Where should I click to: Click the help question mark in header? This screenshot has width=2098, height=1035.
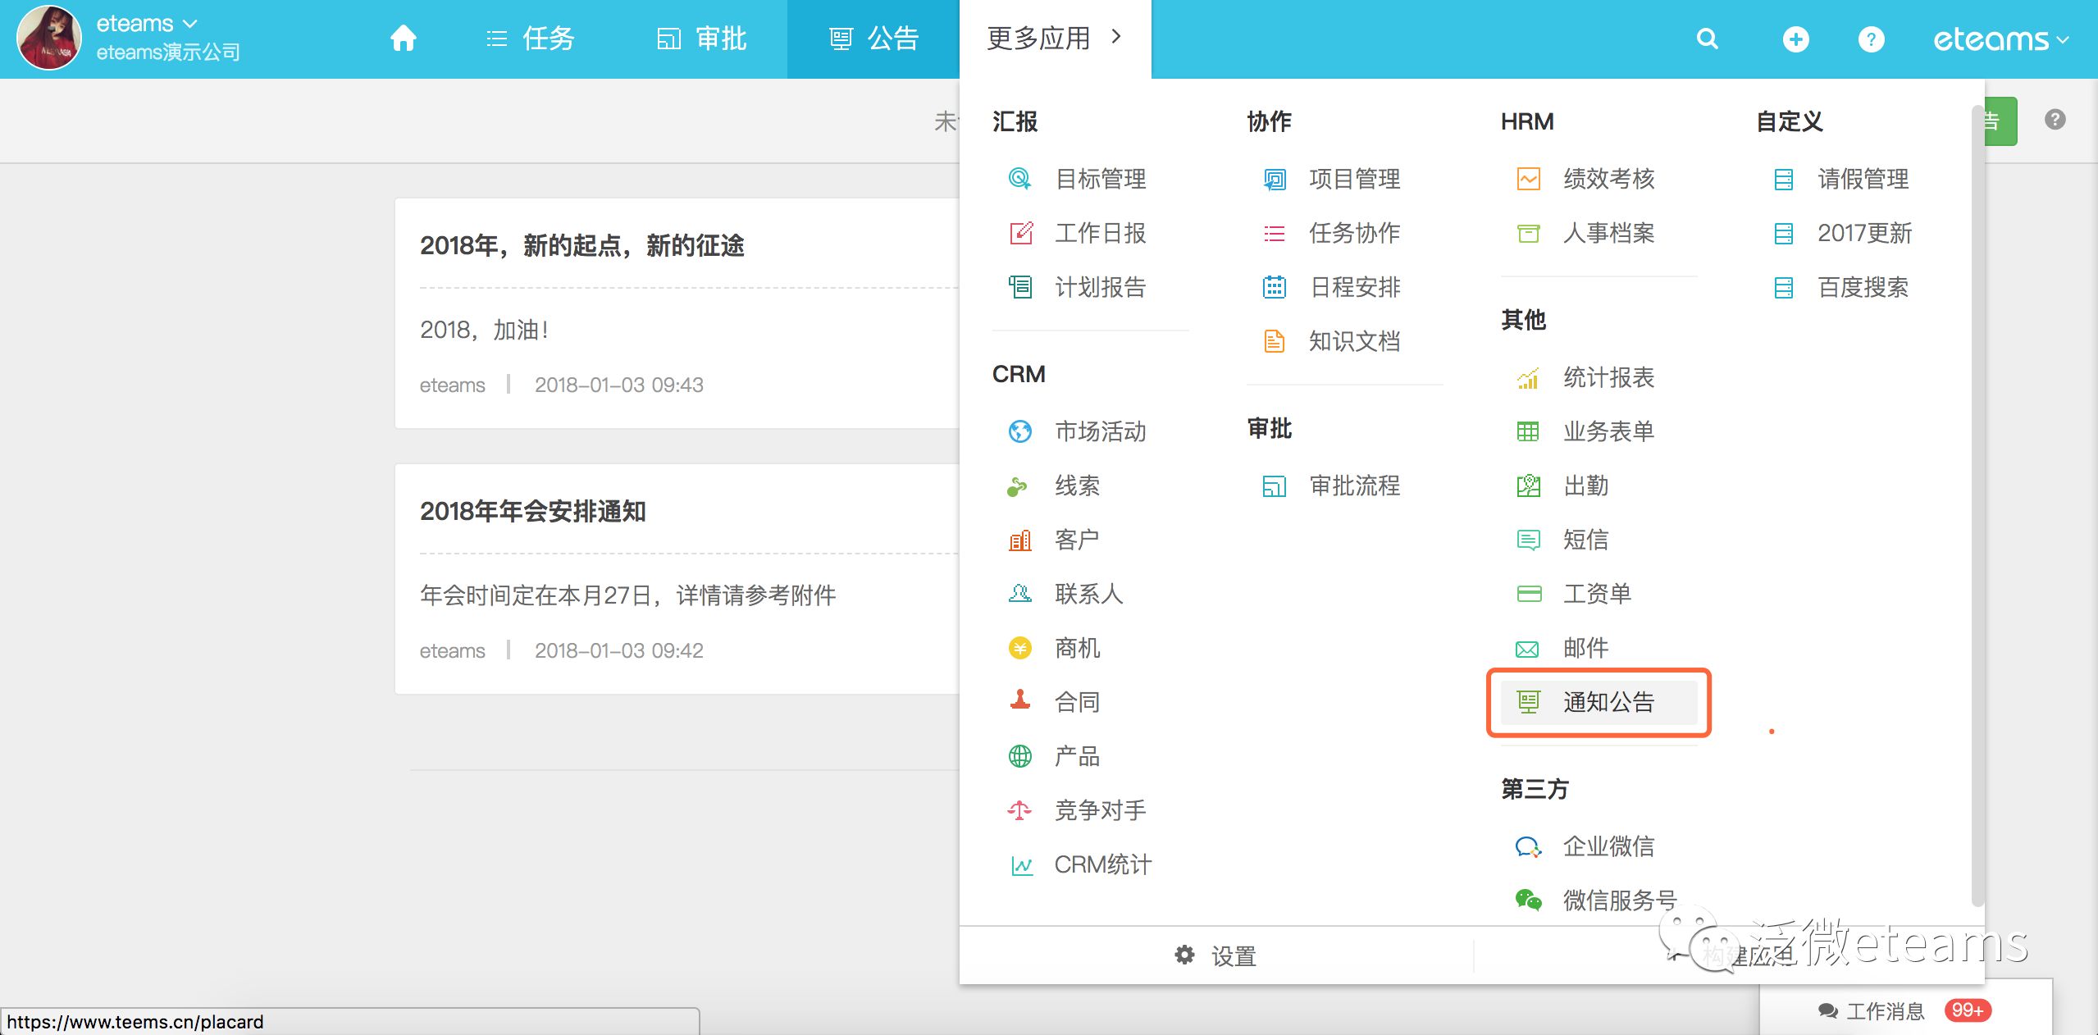(1870, 39)
